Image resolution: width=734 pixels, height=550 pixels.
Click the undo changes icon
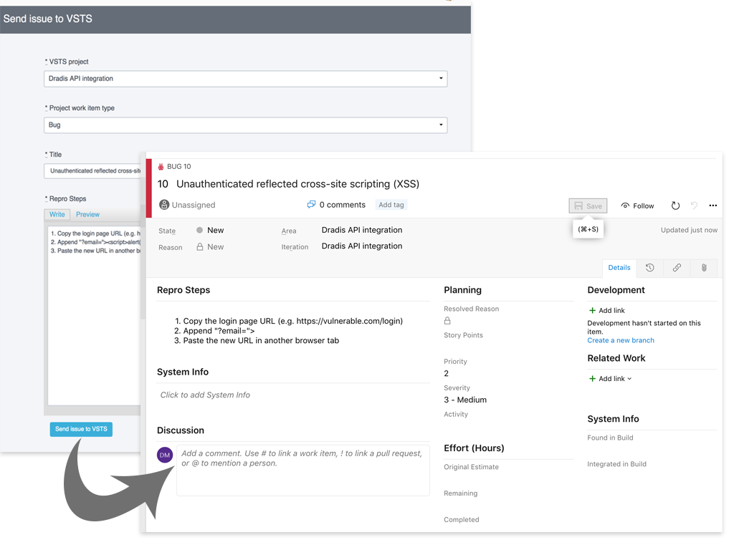pos(694,206)
